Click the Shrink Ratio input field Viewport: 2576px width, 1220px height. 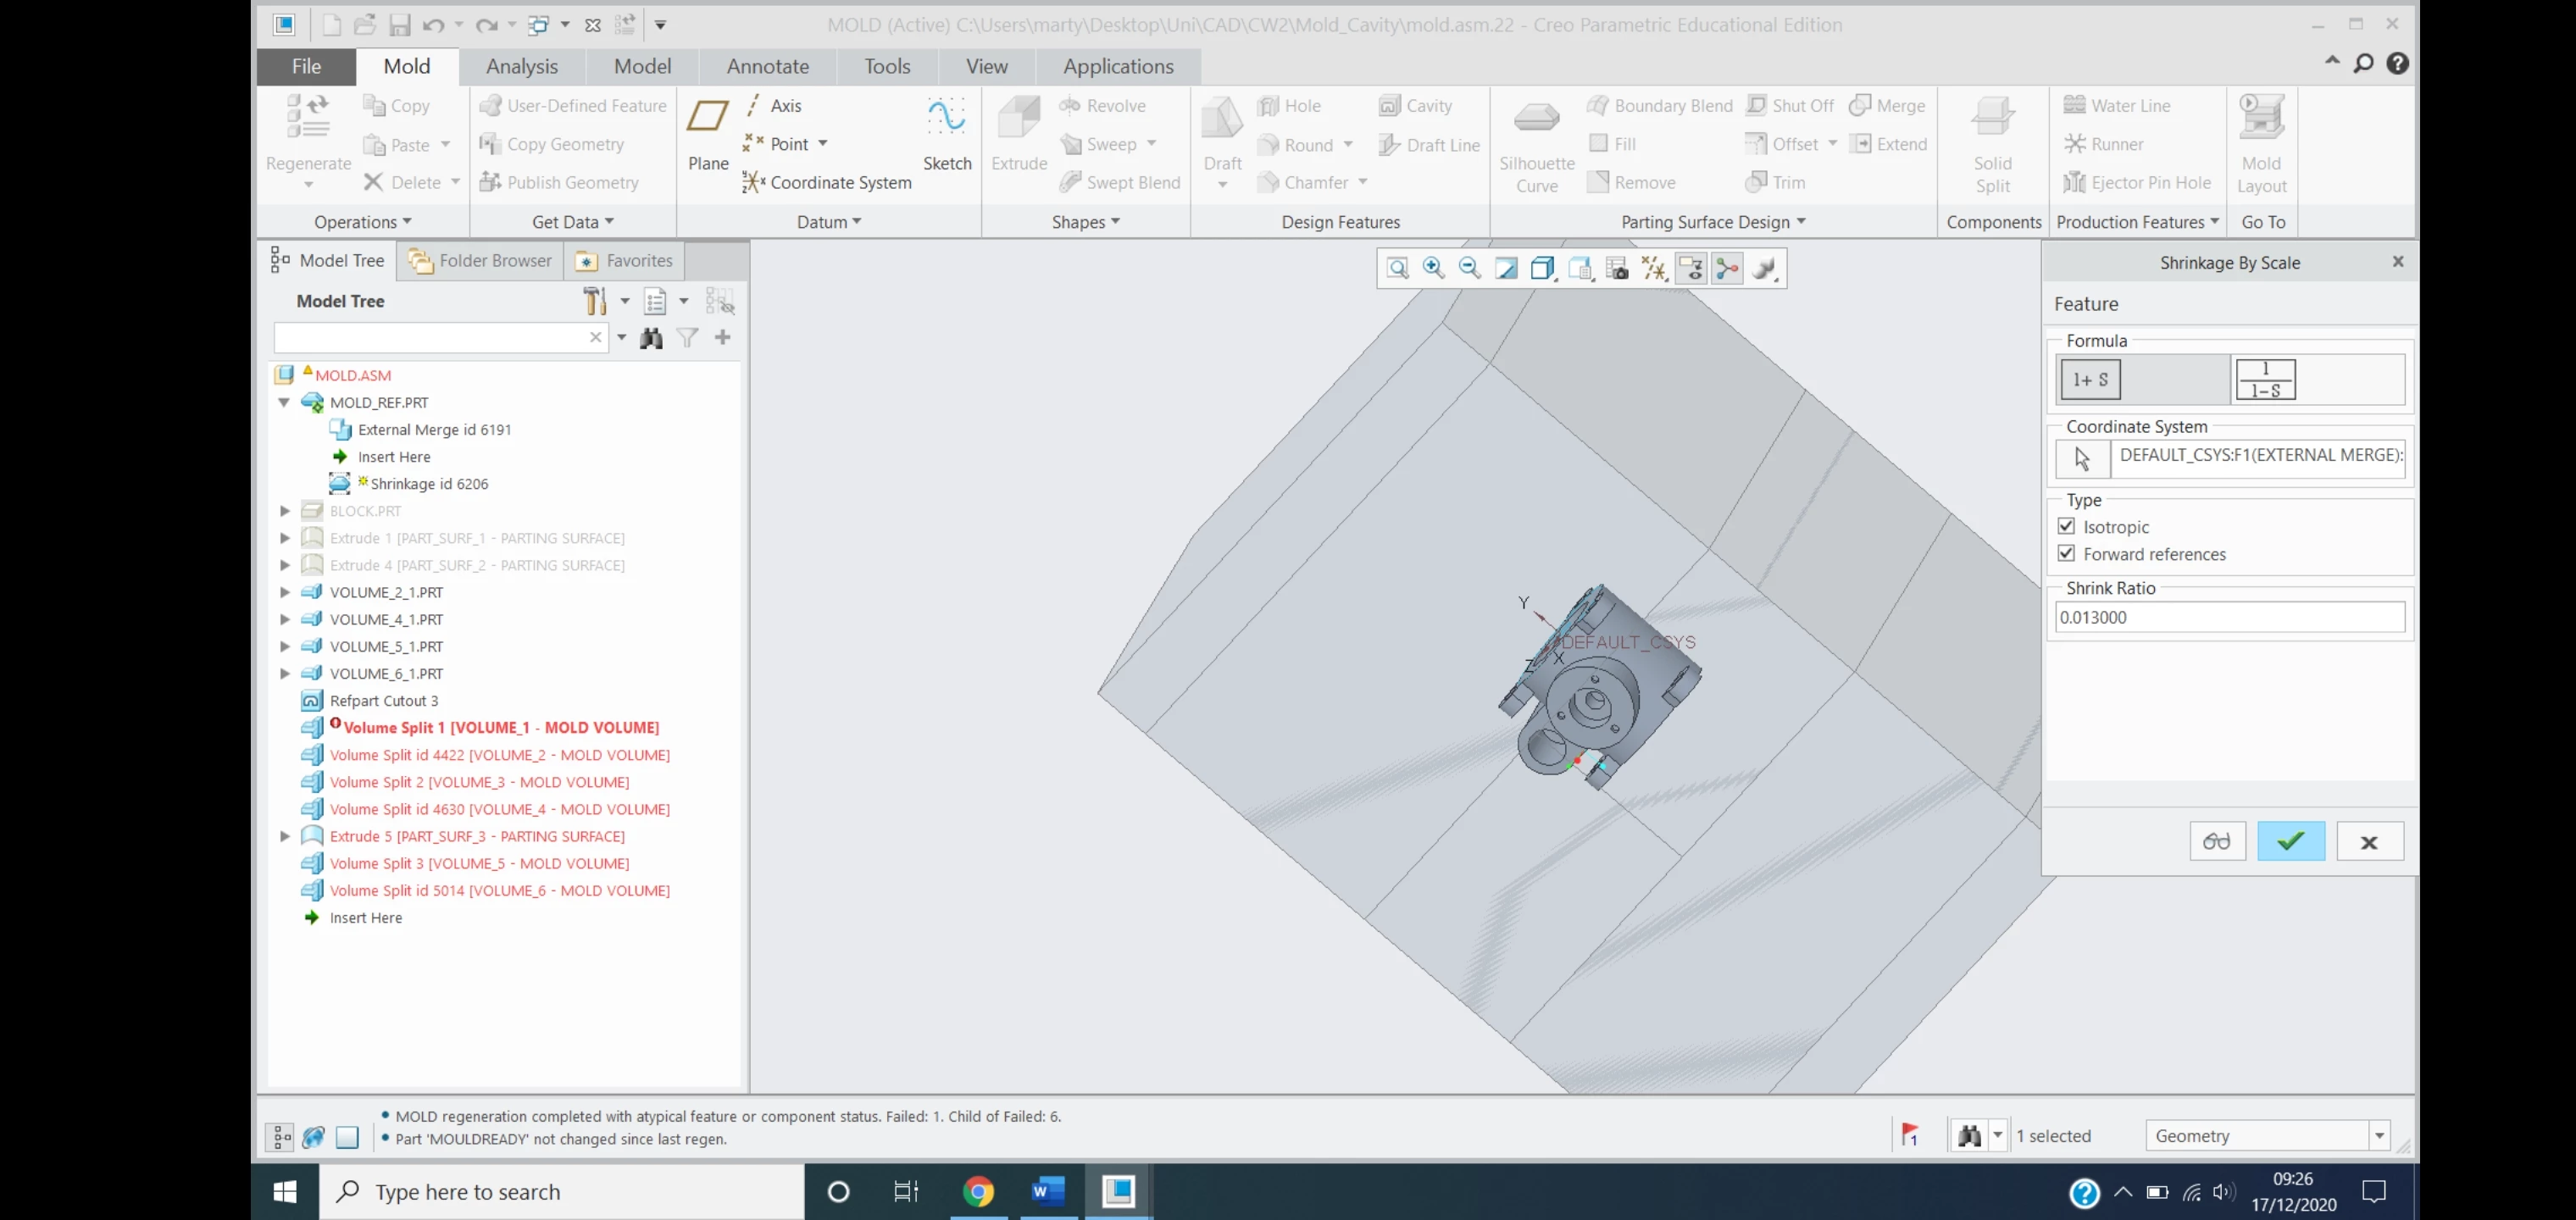click(x=2228, y=617)
